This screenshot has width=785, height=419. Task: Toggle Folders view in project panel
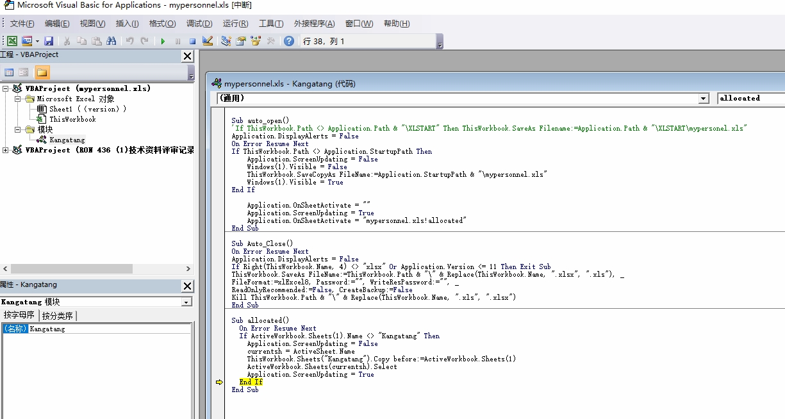pos(42,72)
